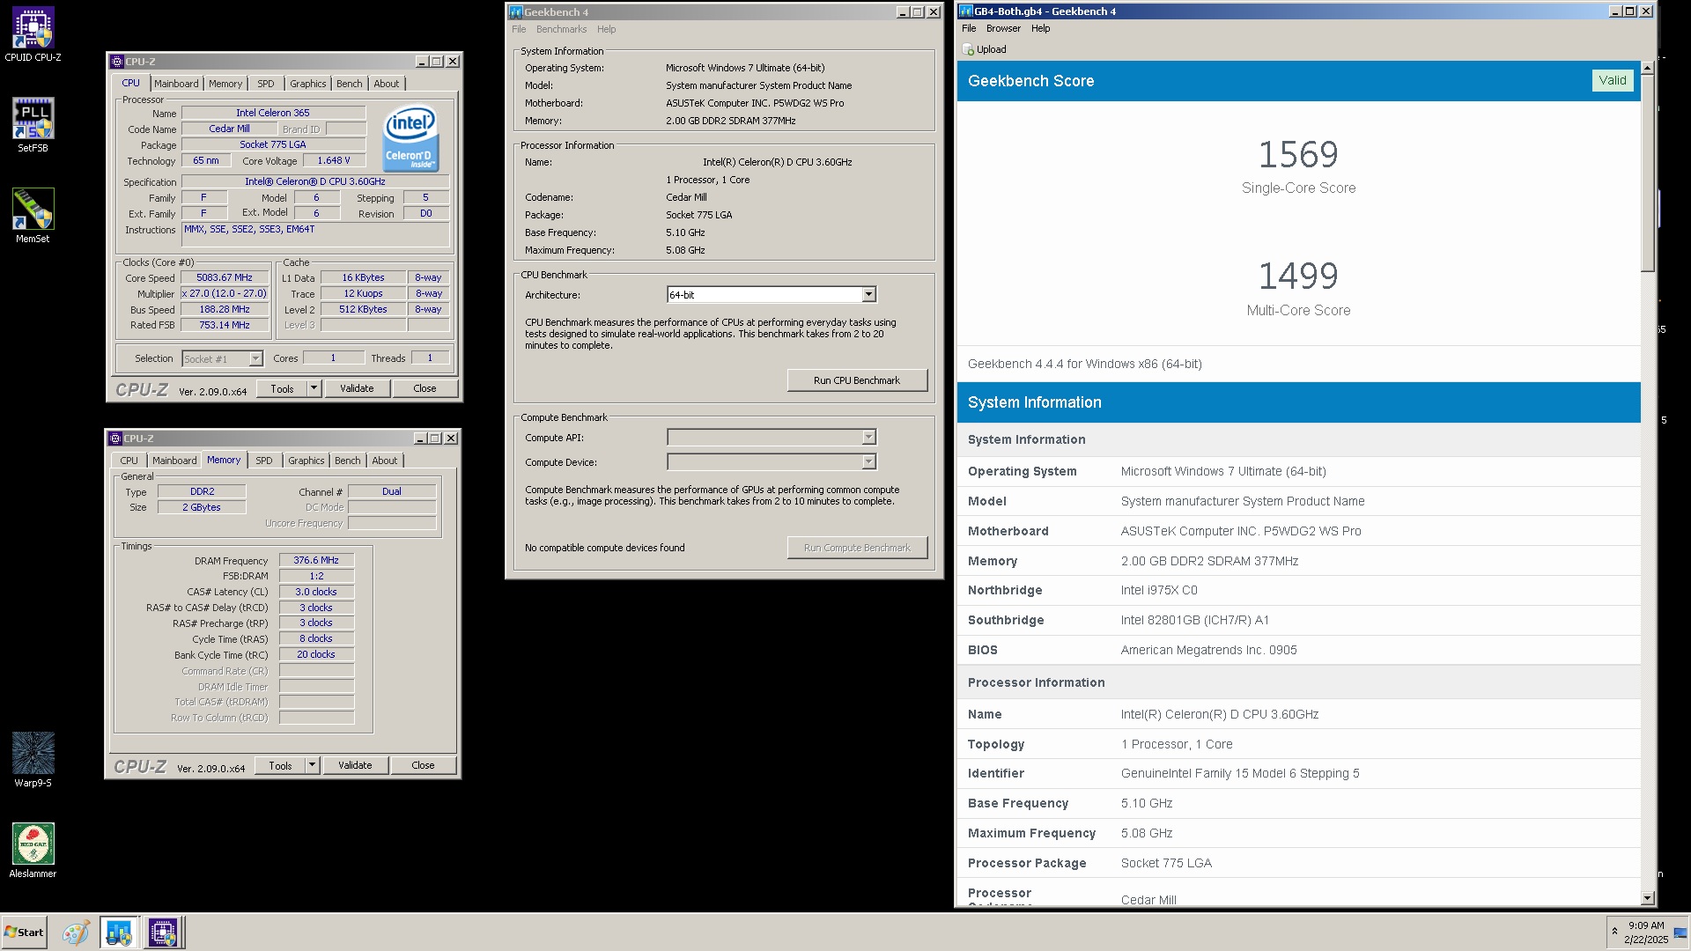Viewport: 1691px width, 951px height.
Task: Switch to Geekbench taskbar icon
Action: coord(118,932)
